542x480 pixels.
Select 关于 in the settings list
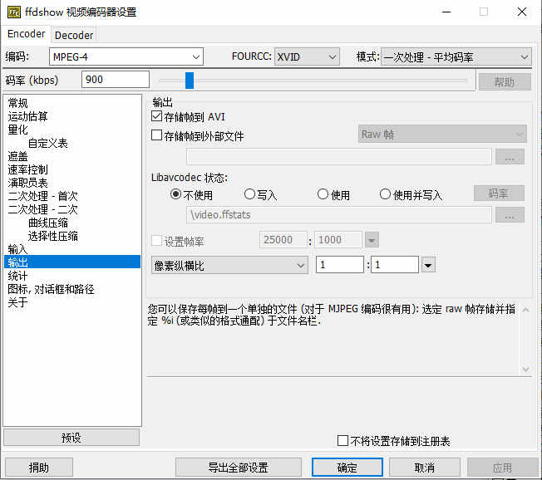pos(17,302)
